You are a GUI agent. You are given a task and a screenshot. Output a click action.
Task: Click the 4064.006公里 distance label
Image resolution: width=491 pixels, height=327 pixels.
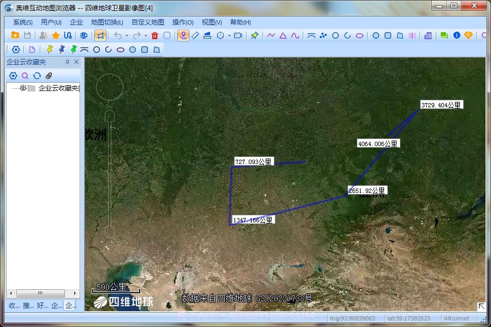point(379,143)
